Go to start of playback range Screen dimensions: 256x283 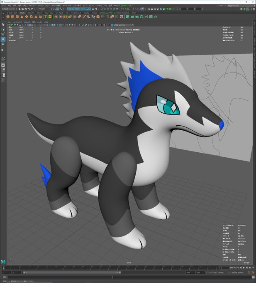[232, 268]
